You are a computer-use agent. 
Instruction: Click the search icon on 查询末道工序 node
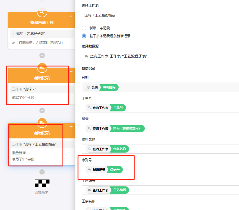42,12
